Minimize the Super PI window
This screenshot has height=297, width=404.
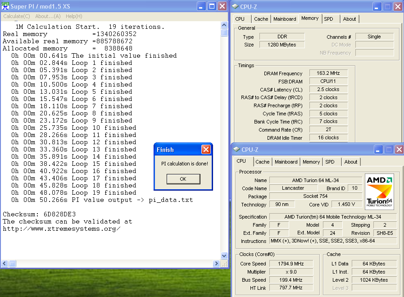[x=201, y=6]
